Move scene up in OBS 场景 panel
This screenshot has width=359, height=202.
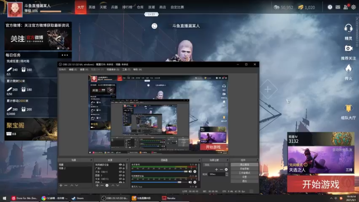point(72,185)
